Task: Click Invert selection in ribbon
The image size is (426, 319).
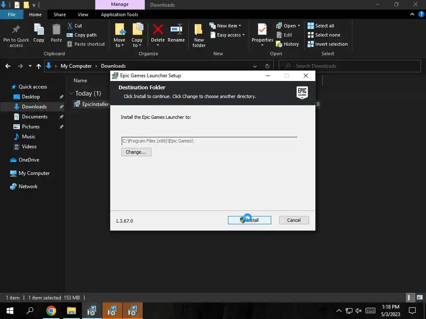Action: coord(328,44)
